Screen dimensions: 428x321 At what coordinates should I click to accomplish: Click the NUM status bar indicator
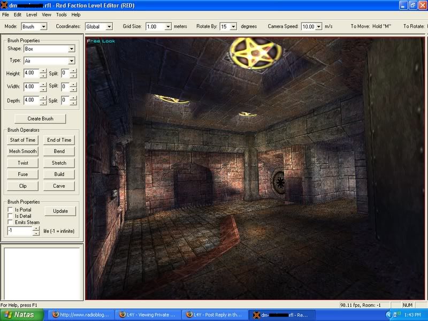click(408, 305)
